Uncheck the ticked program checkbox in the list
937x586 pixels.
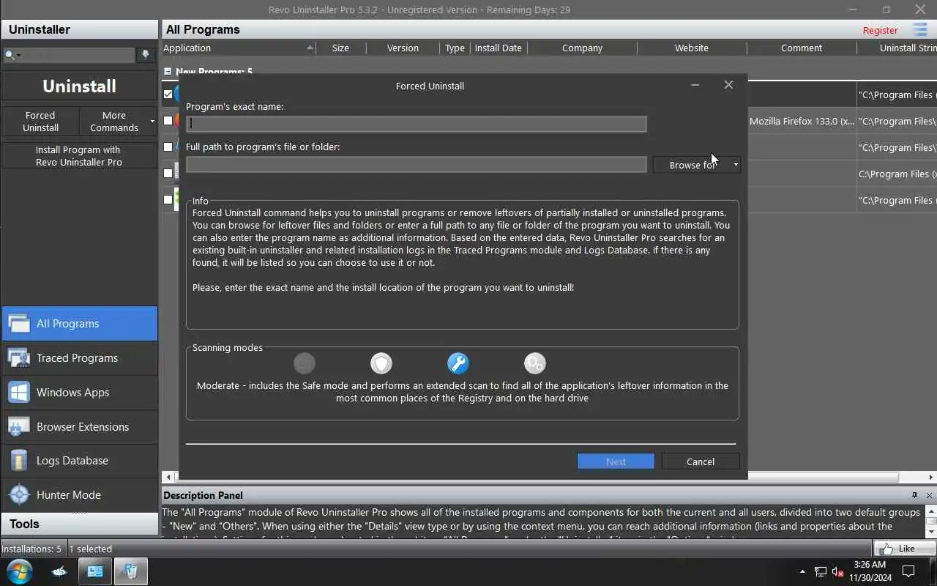click(x=168, y=94)
